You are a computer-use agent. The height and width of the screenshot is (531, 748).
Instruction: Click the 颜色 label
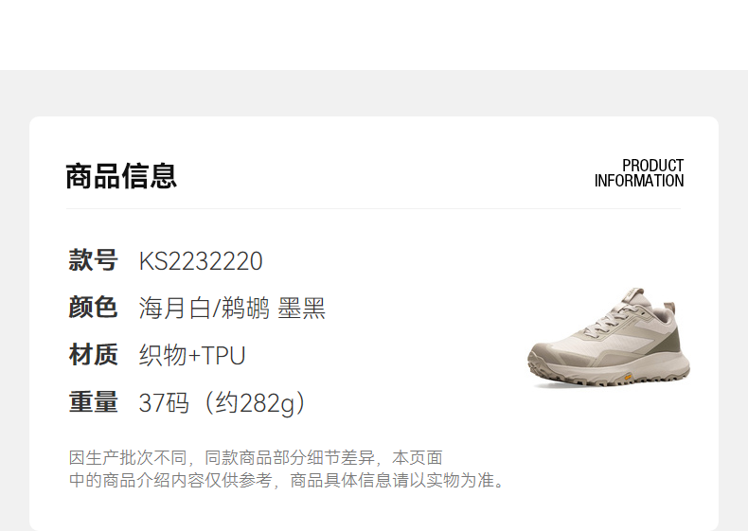point(93,308)
